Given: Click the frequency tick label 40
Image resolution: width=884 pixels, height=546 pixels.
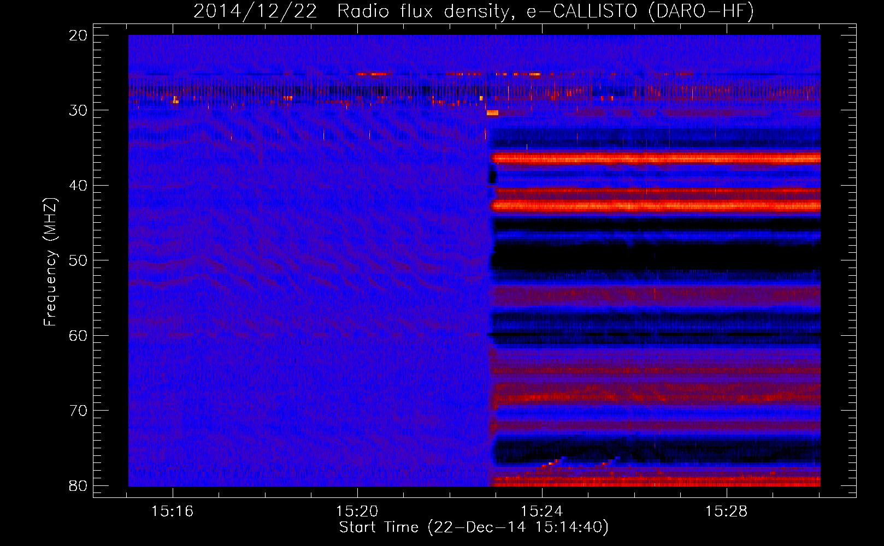Looking at the screenshot, I should [x=79, y=186].
